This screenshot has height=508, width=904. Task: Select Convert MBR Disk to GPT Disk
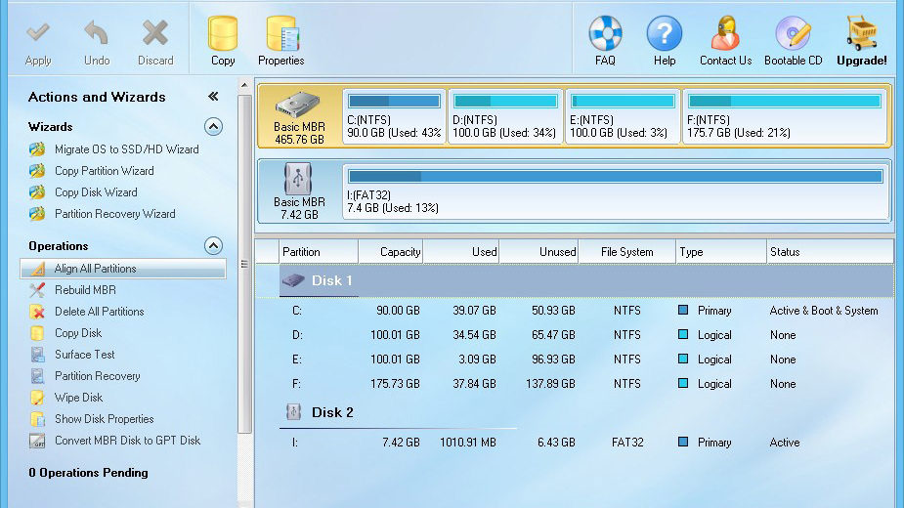pyautogui.click(x=127, y=441)
